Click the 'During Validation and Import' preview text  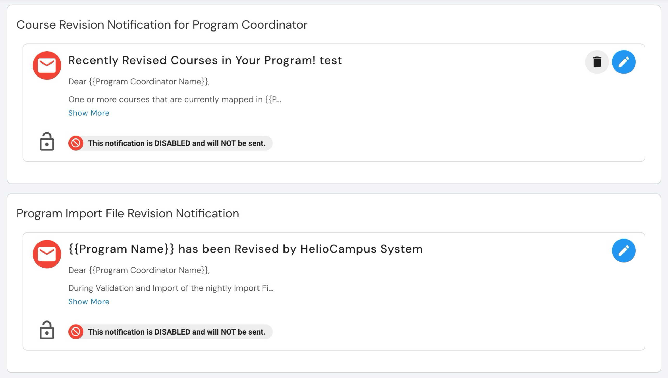(x=171, y=288)
